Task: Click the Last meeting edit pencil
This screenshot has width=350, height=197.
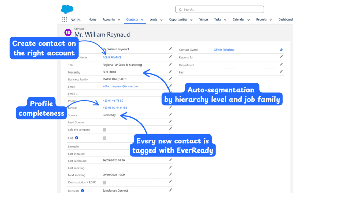Action: click(x=170, y=167)
